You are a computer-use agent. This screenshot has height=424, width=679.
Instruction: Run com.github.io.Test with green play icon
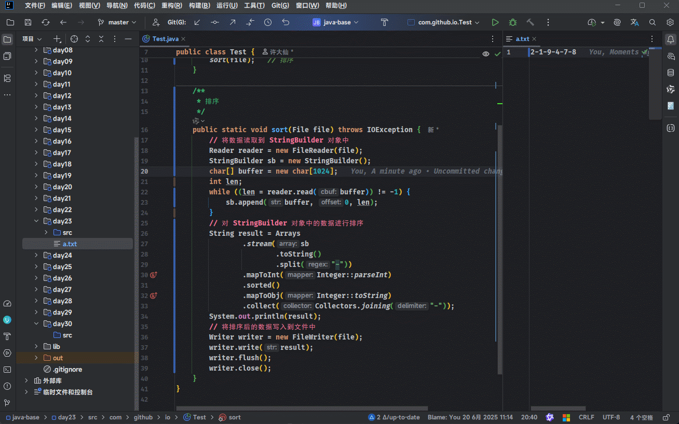(495, 22)
